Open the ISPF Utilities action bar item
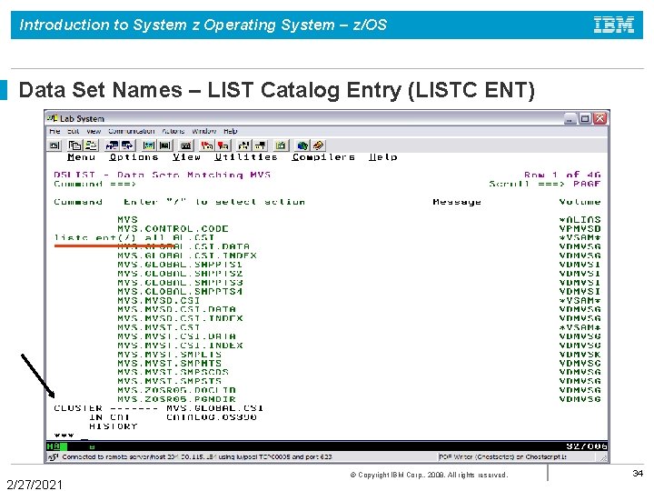Viewport: 654px width, 491px height. pyautogui.click(x=246, y=157)
